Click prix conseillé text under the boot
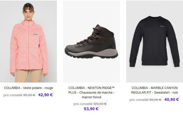 tap(83, 104)
